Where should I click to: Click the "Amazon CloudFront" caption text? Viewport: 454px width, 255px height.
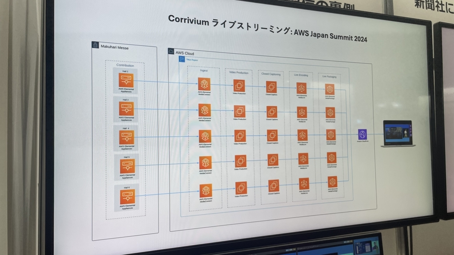362,141
